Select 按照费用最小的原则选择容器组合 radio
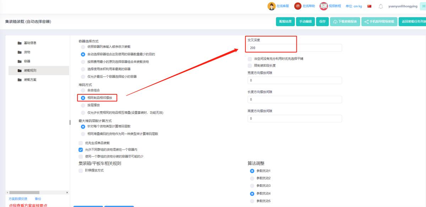 [83, 62]
